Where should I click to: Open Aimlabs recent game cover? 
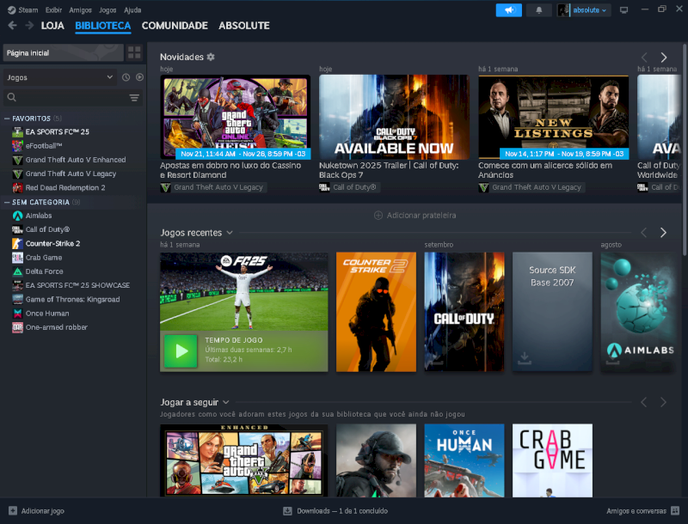[x=639, y=312]
